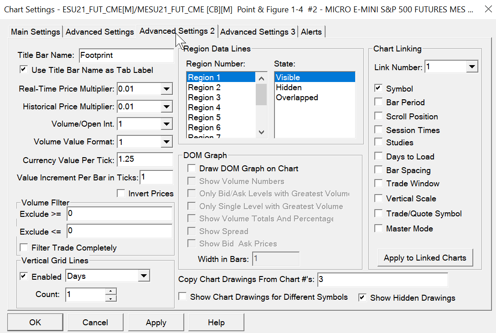Click the Title Bar Name field
The image size is (496, 333).
(x=126, y=56)
